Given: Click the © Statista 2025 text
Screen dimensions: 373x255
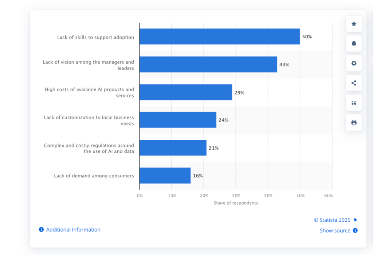Looking at the screenshot, I should point(332,220).
